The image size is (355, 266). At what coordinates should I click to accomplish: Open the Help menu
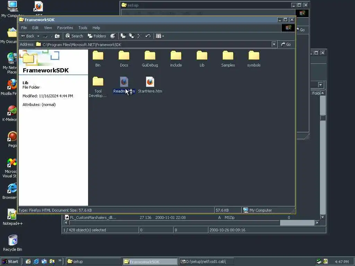click(x=96, y=28)
